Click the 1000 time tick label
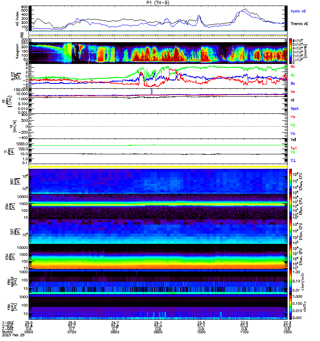 [x=201, y=332]
